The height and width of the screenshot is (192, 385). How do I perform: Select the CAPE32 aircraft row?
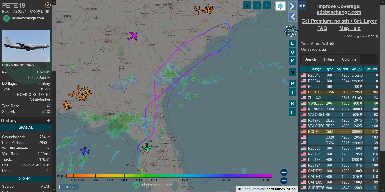pos(339,171)
